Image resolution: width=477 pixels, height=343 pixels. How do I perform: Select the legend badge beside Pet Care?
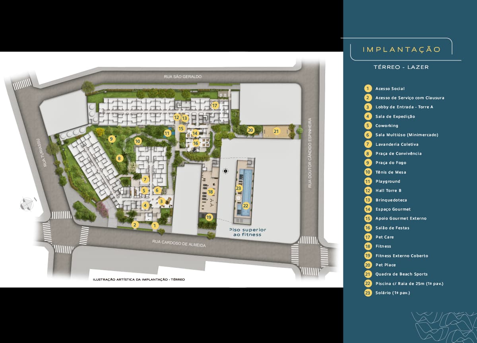click(368, 237)
